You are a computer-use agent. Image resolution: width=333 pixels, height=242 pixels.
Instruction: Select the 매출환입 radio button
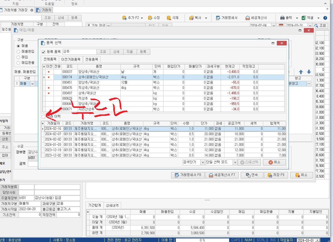[18, 52]
